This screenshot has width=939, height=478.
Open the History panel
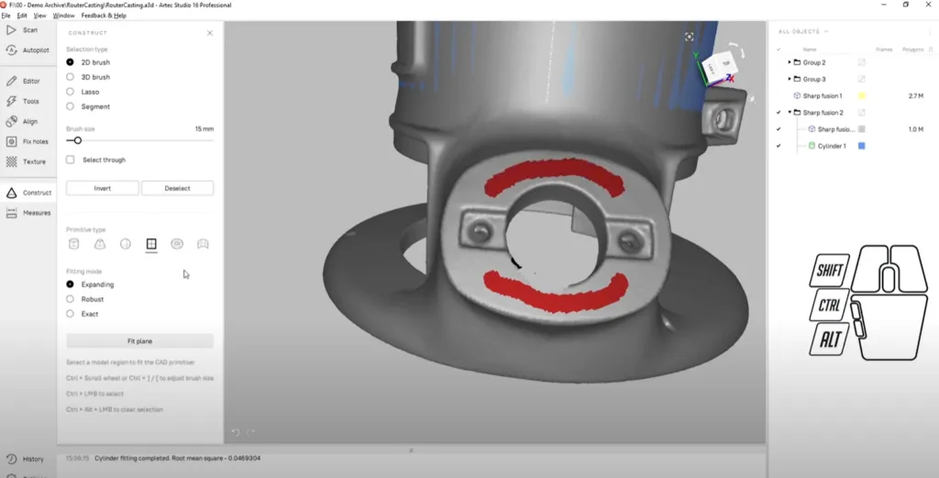pos(25,459)
